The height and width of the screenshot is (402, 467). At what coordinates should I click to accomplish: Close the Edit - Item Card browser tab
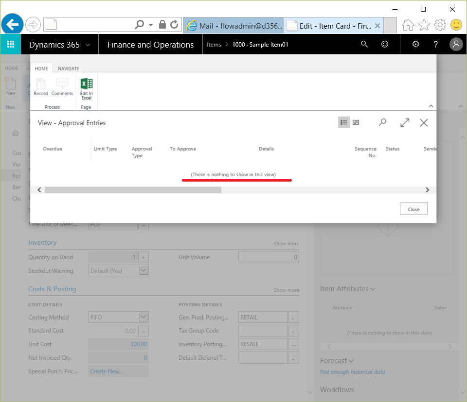coord(377,26)
